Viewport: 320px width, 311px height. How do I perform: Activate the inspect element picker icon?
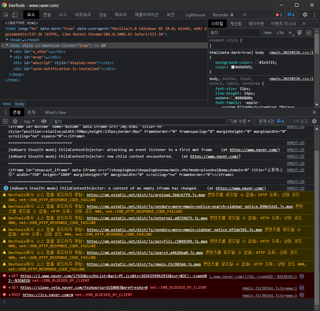[6, 15]
